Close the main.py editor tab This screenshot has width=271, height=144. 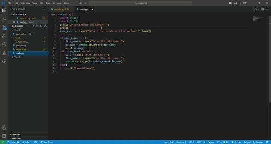93,9
